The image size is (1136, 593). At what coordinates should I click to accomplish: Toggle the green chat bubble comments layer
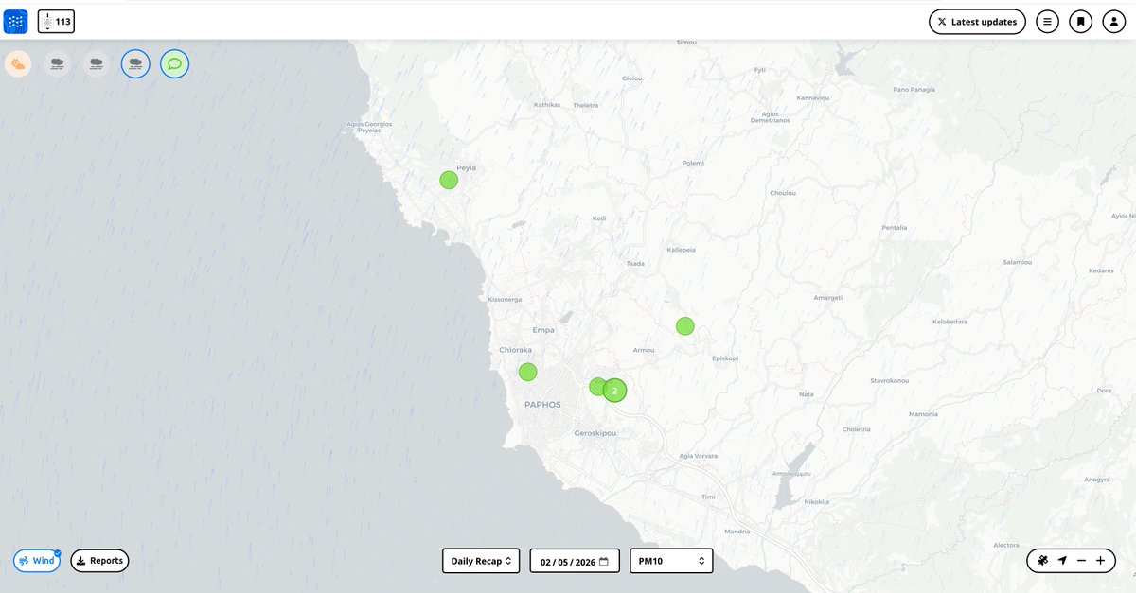(x=174, y=64)
